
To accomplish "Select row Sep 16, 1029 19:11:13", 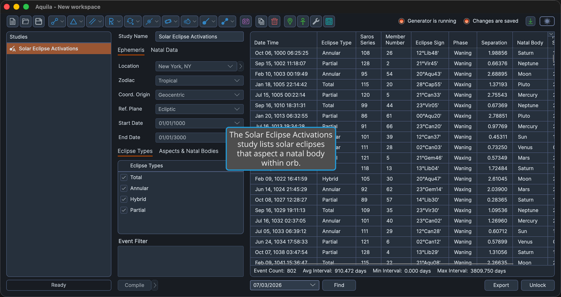I will [x=402, y=210].
